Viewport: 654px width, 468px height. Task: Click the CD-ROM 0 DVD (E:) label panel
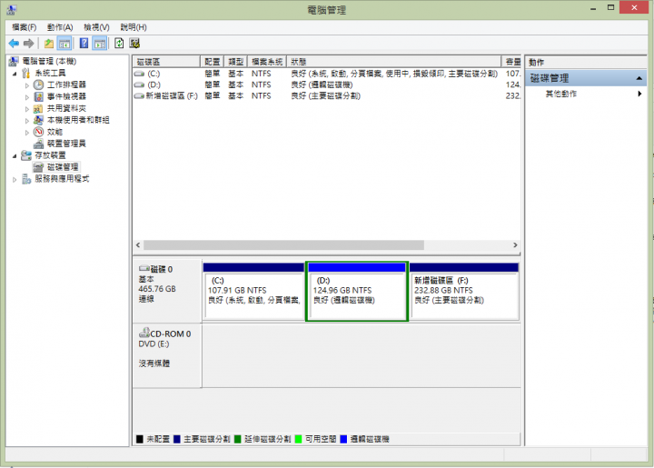(x=167, y=355)
